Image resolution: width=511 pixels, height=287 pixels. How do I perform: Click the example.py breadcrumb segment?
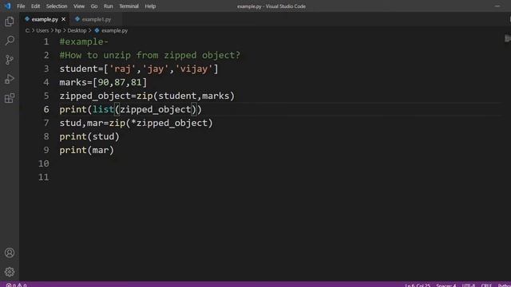[114, 30]
